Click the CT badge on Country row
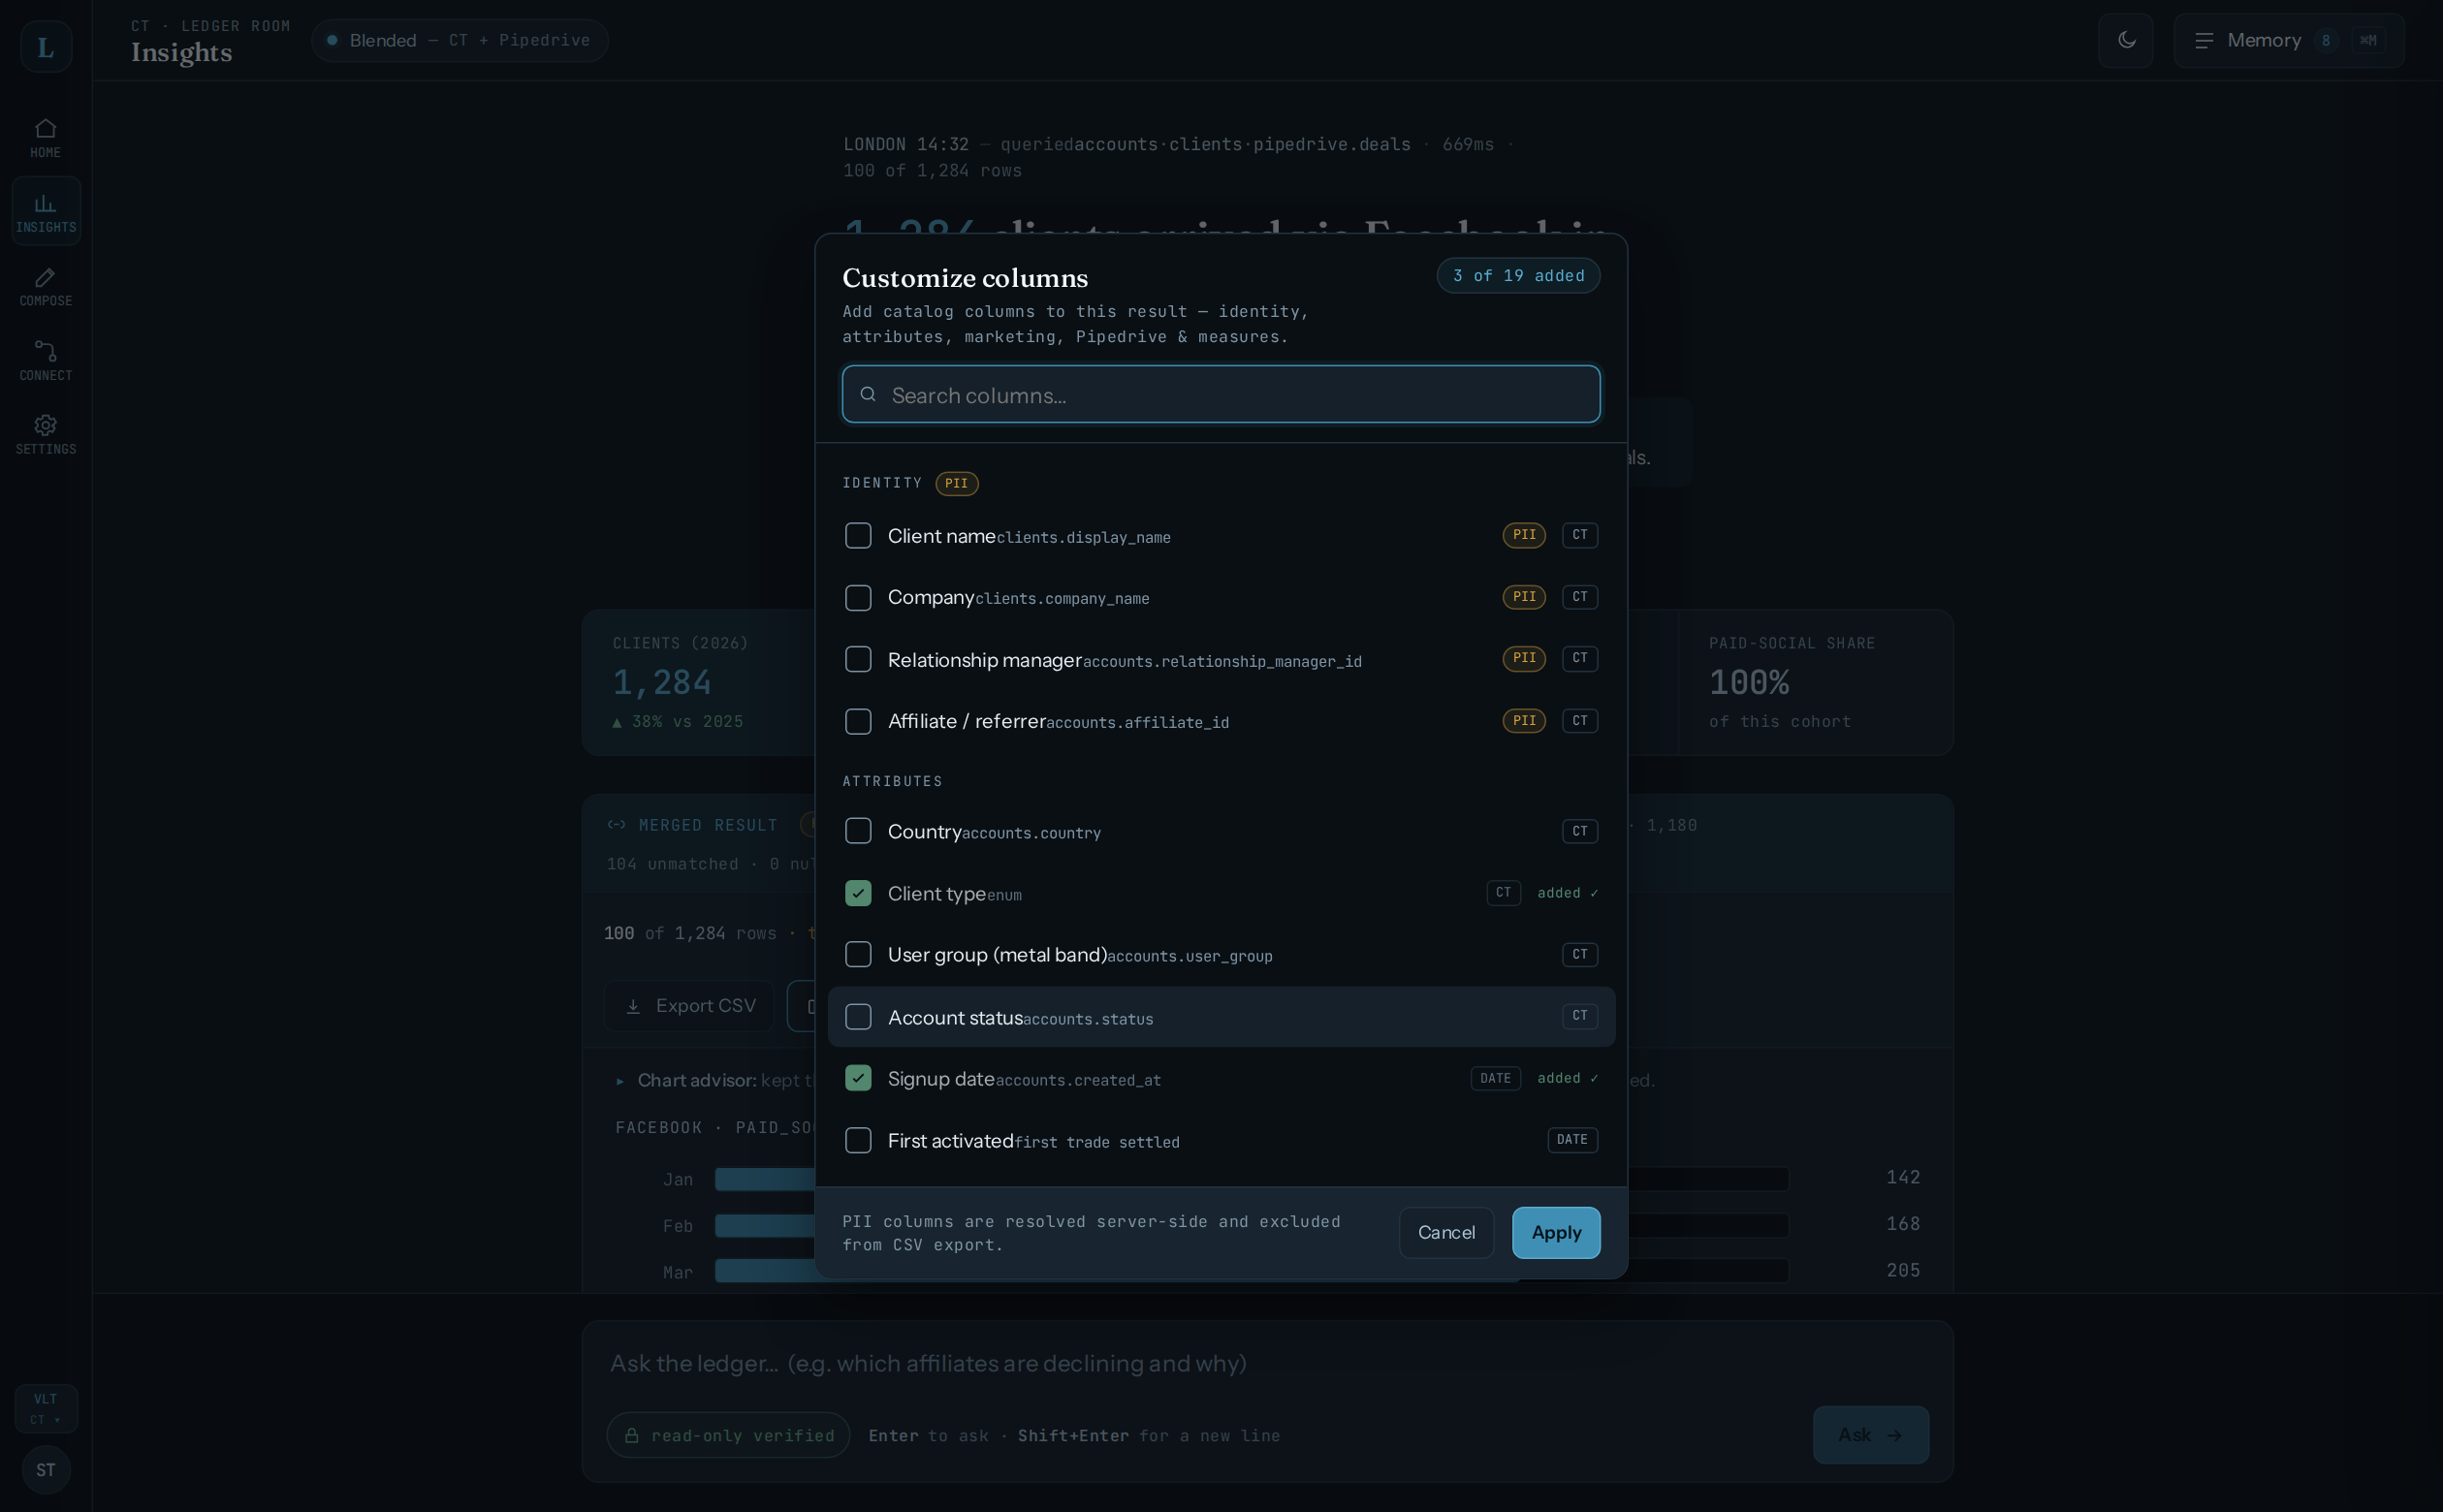The width and height of the screenshot is (2443, 1512). click(x=1580, y=831)
